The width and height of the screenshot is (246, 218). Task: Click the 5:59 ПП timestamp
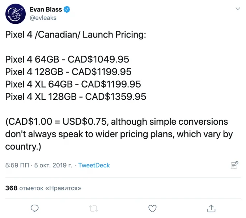[17, 165]
